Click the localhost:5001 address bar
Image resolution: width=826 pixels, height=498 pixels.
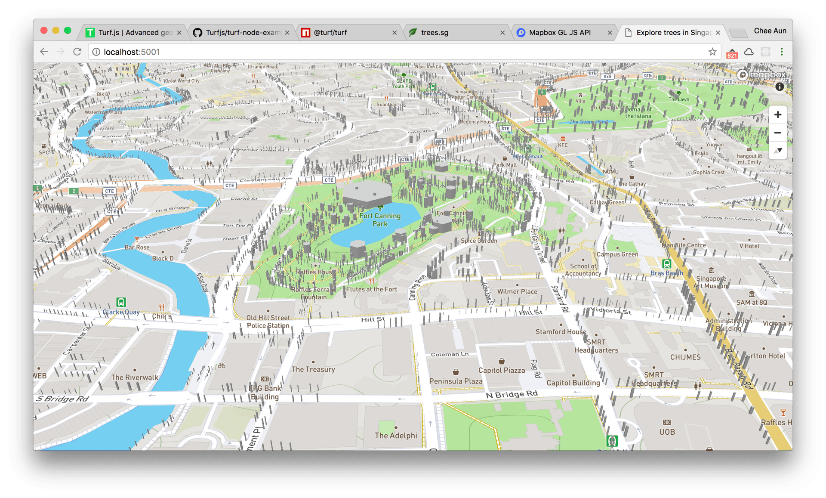tap(387, 52)
